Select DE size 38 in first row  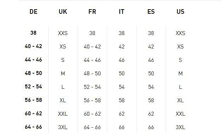pyautogui.click(x=33, y=33)
